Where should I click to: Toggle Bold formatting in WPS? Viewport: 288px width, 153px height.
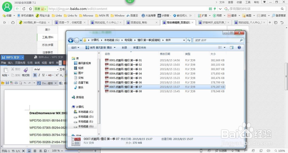tap(35, 75)
